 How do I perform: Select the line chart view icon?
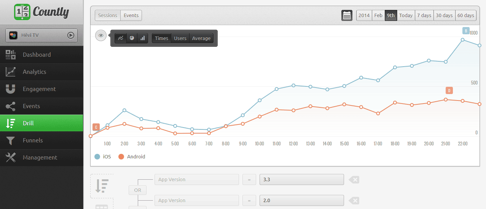click(121, 38)
